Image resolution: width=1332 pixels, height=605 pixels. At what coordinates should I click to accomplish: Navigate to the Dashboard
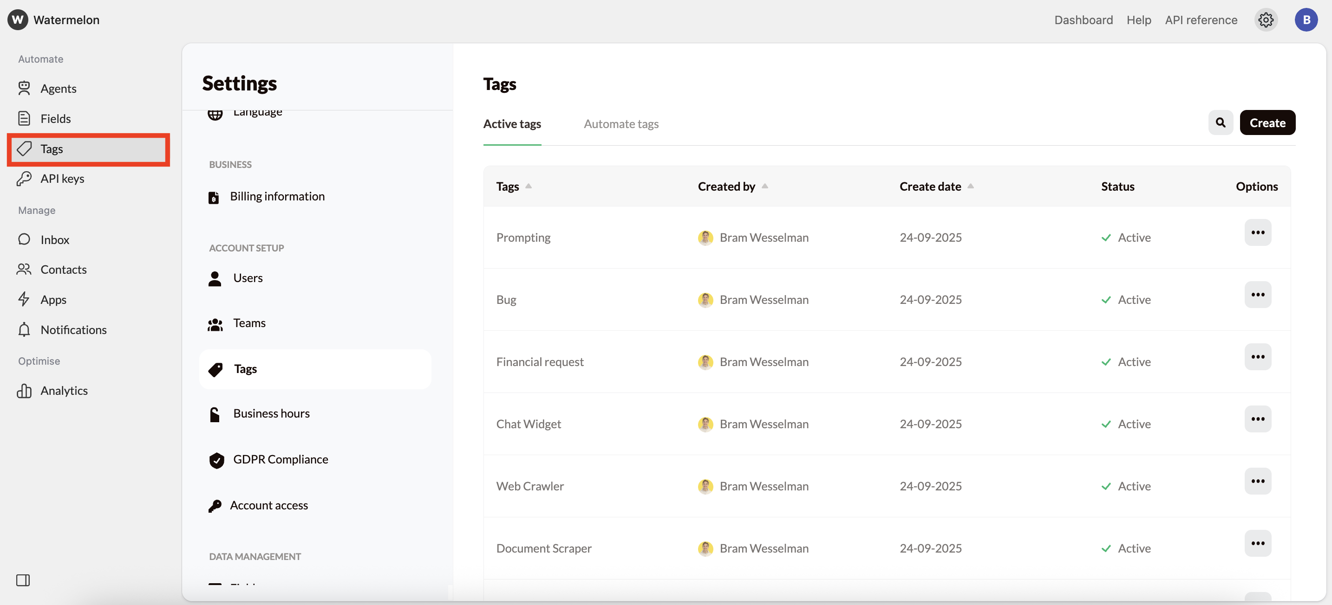click(x=1084, y=19)
